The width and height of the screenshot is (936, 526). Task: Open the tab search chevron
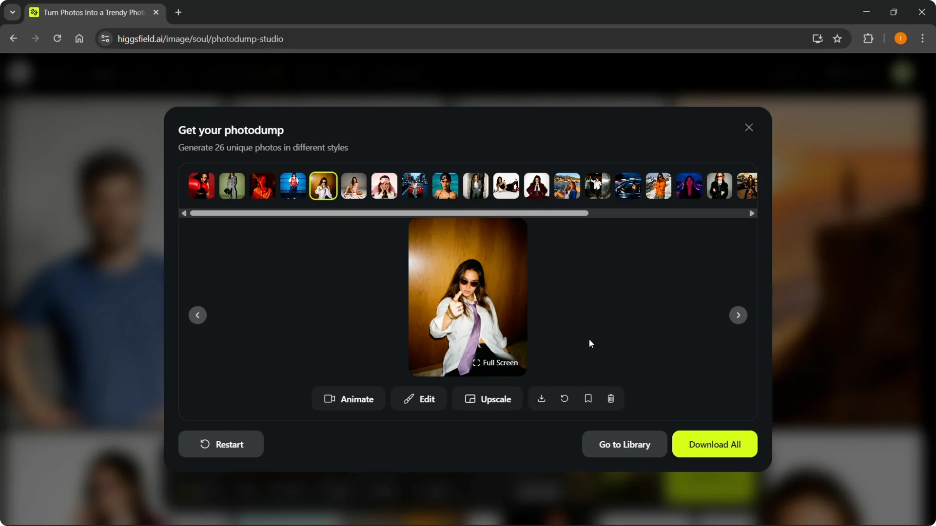12,12
